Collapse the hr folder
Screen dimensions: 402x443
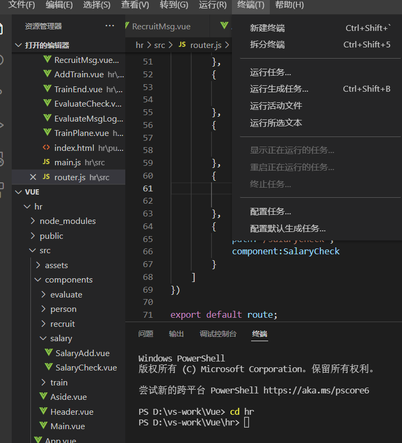[27, 206]
